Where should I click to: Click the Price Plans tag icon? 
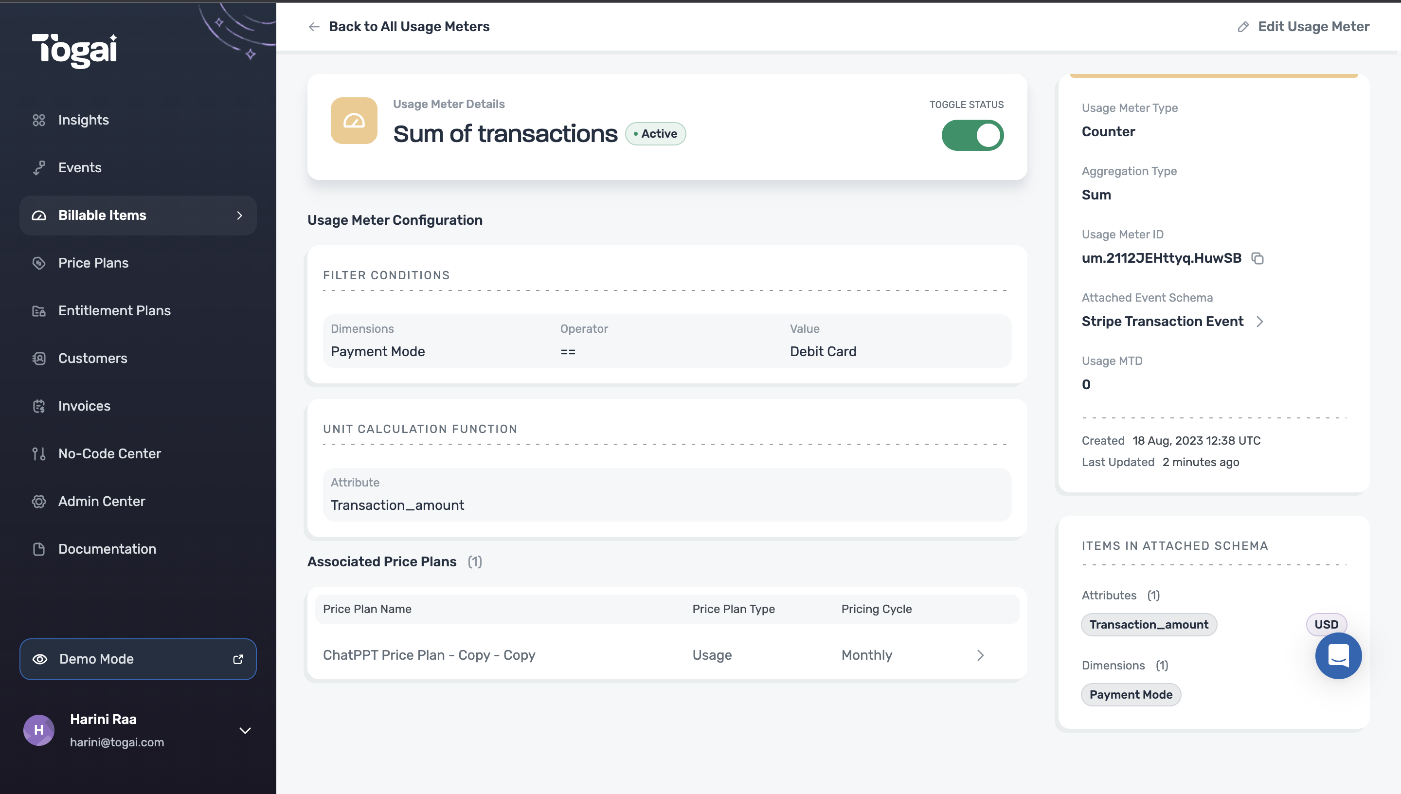click(39, 263)
